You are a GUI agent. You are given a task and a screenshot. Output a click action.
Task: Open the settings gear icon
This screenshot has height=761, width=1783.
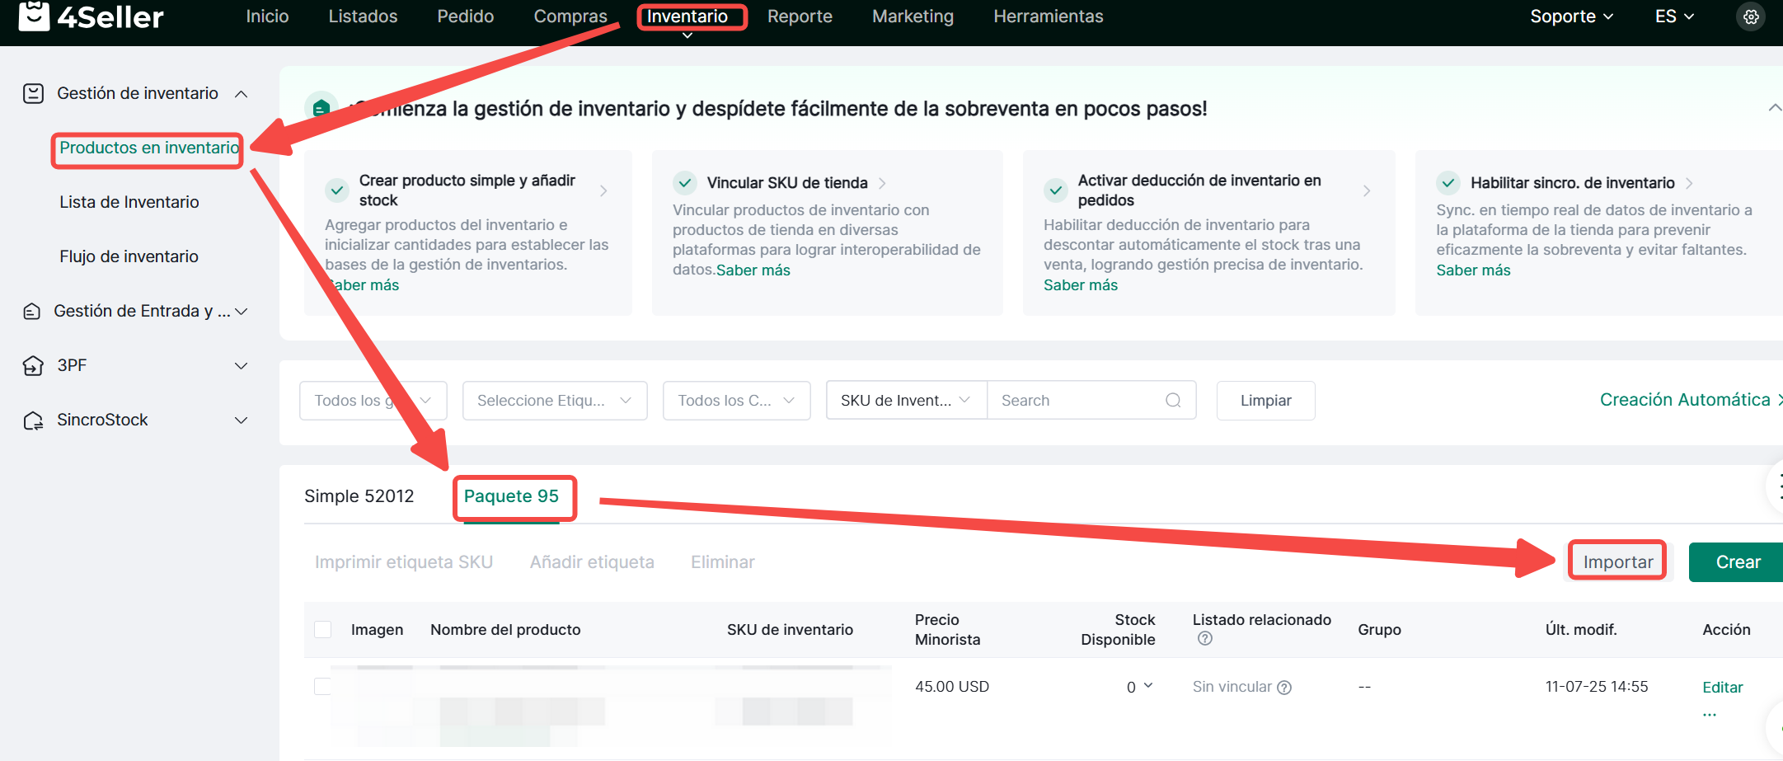1751,16
